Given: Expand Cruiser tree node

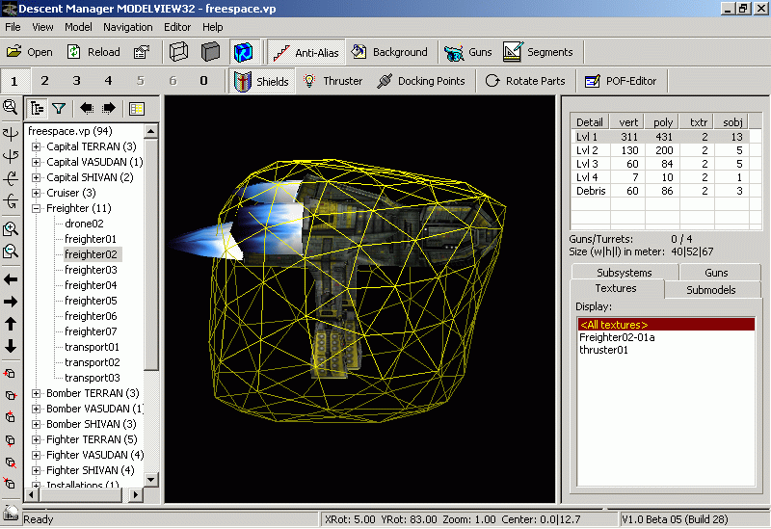Looking at the screenshot, I should (x=36, y=193).
